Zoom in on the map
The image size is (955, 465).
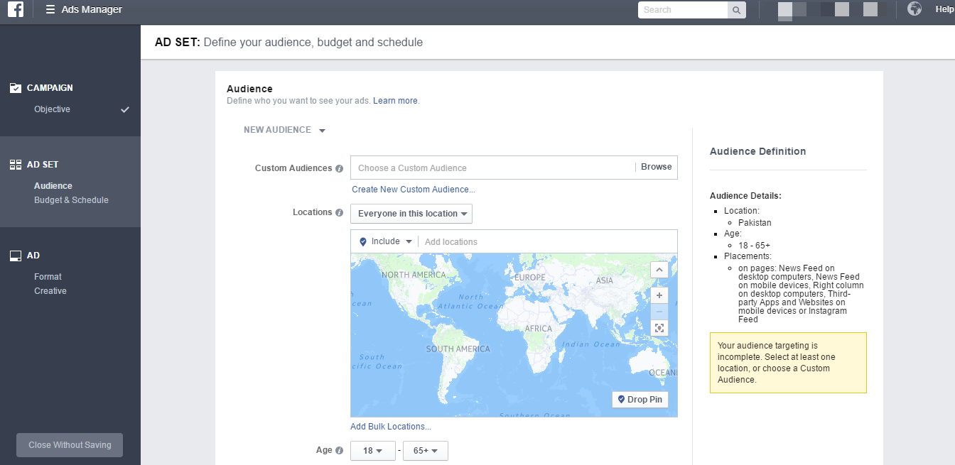tap(659, 295)
